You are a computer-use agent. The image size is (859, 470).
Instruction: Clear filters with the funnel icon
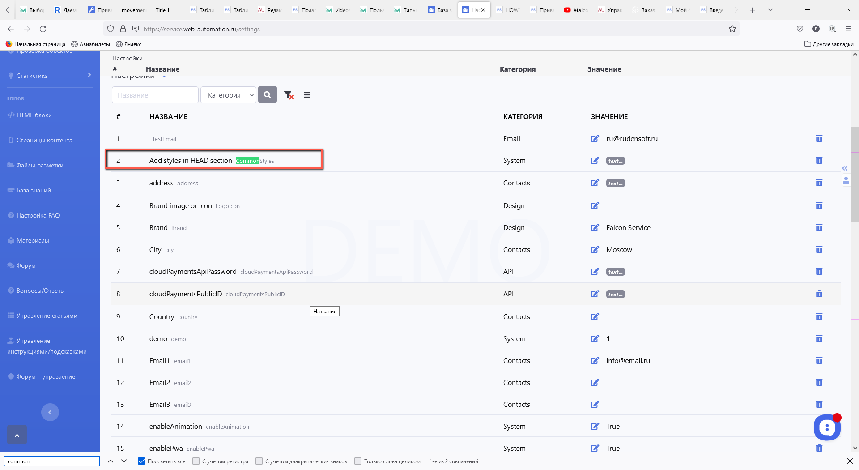[289, 95]
